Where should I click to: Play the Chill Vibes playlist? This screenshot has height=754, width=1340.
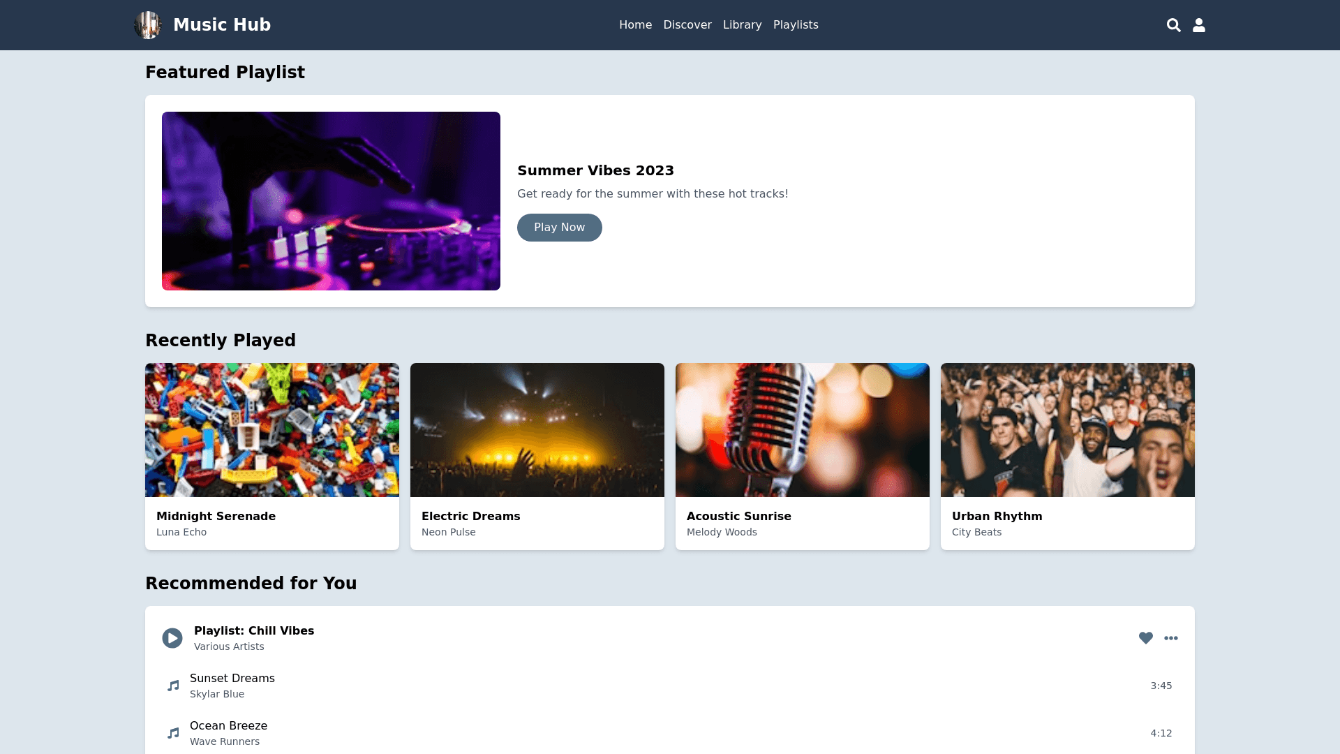172,638
